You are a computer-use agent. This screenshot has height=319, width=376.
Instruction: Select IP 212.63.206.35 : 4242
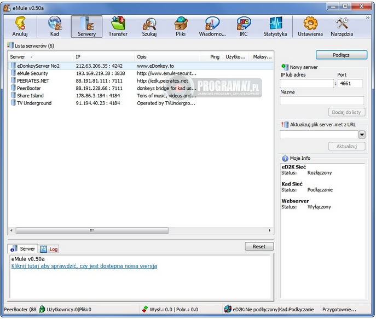(x=99, y=66)
